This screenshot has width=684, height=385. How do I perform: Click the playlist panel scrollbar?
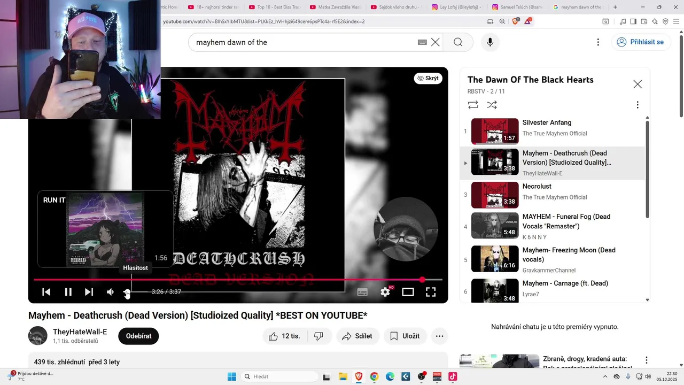coord(647,169)
